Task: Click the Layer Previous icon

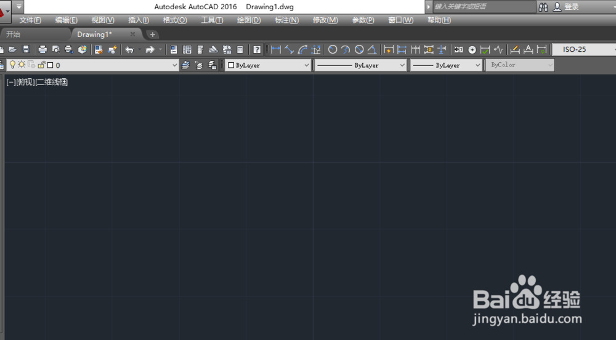Action: (199, 65)
